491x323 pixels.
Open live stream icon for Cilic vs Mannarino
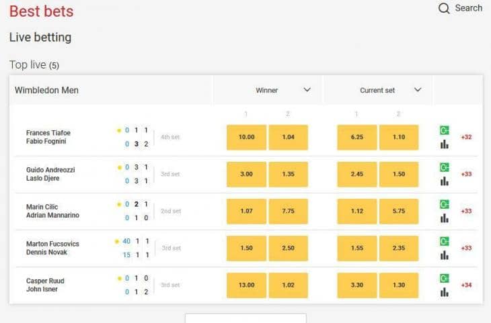tap(444, 204)
